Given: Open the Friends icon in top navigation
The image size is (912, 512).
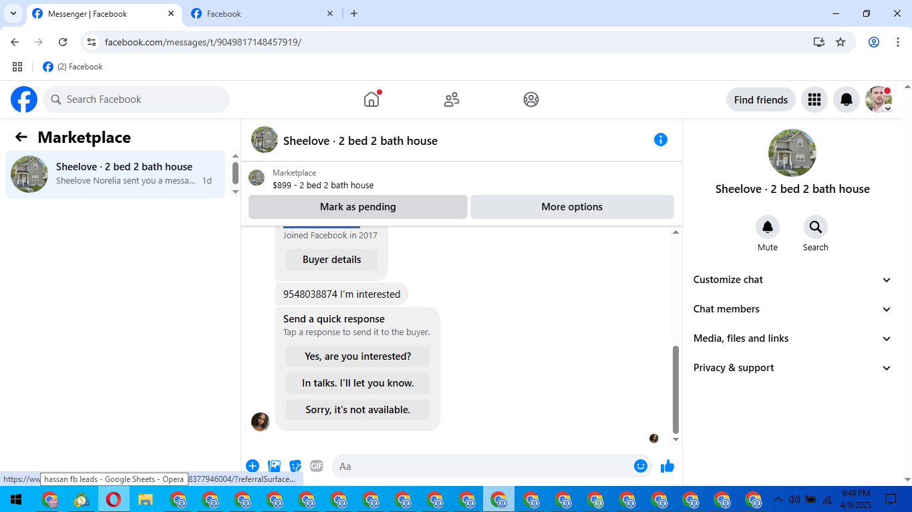Looking at the screenshot, I should click(452, 99).
